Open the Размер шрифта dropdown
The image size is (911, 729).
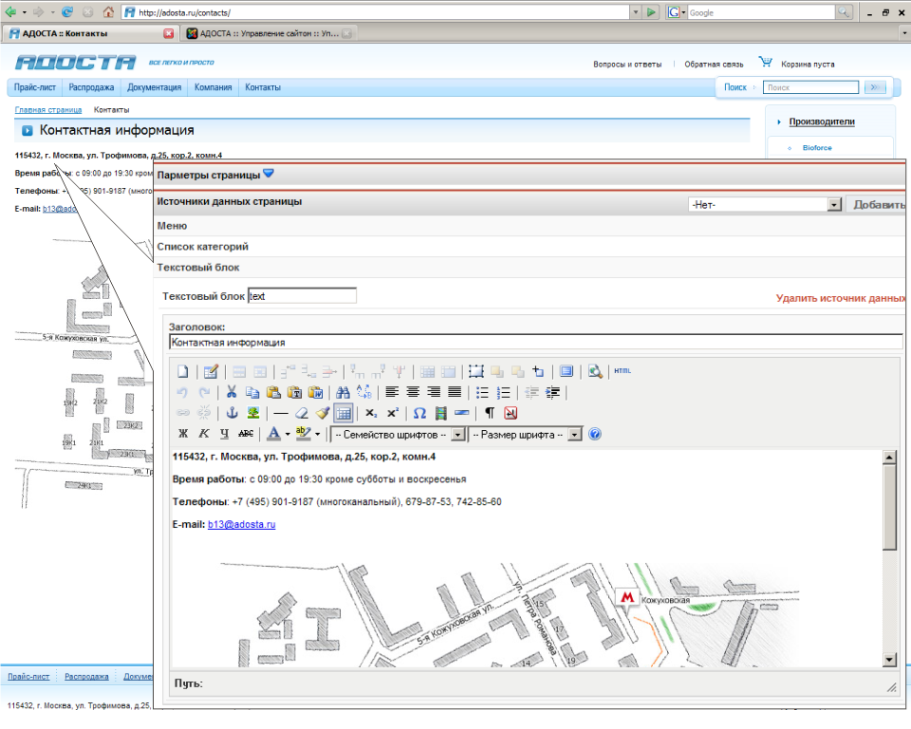tap(526, 434)
